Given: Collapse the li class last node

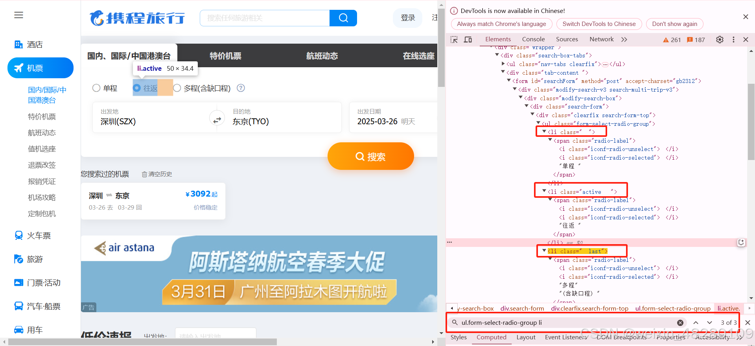Looking at the screenshot, I should [544, 251].
